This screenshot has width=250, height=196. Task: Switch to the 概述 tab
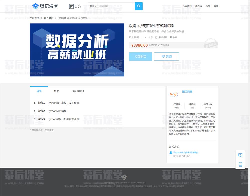[x=56, y=91]
